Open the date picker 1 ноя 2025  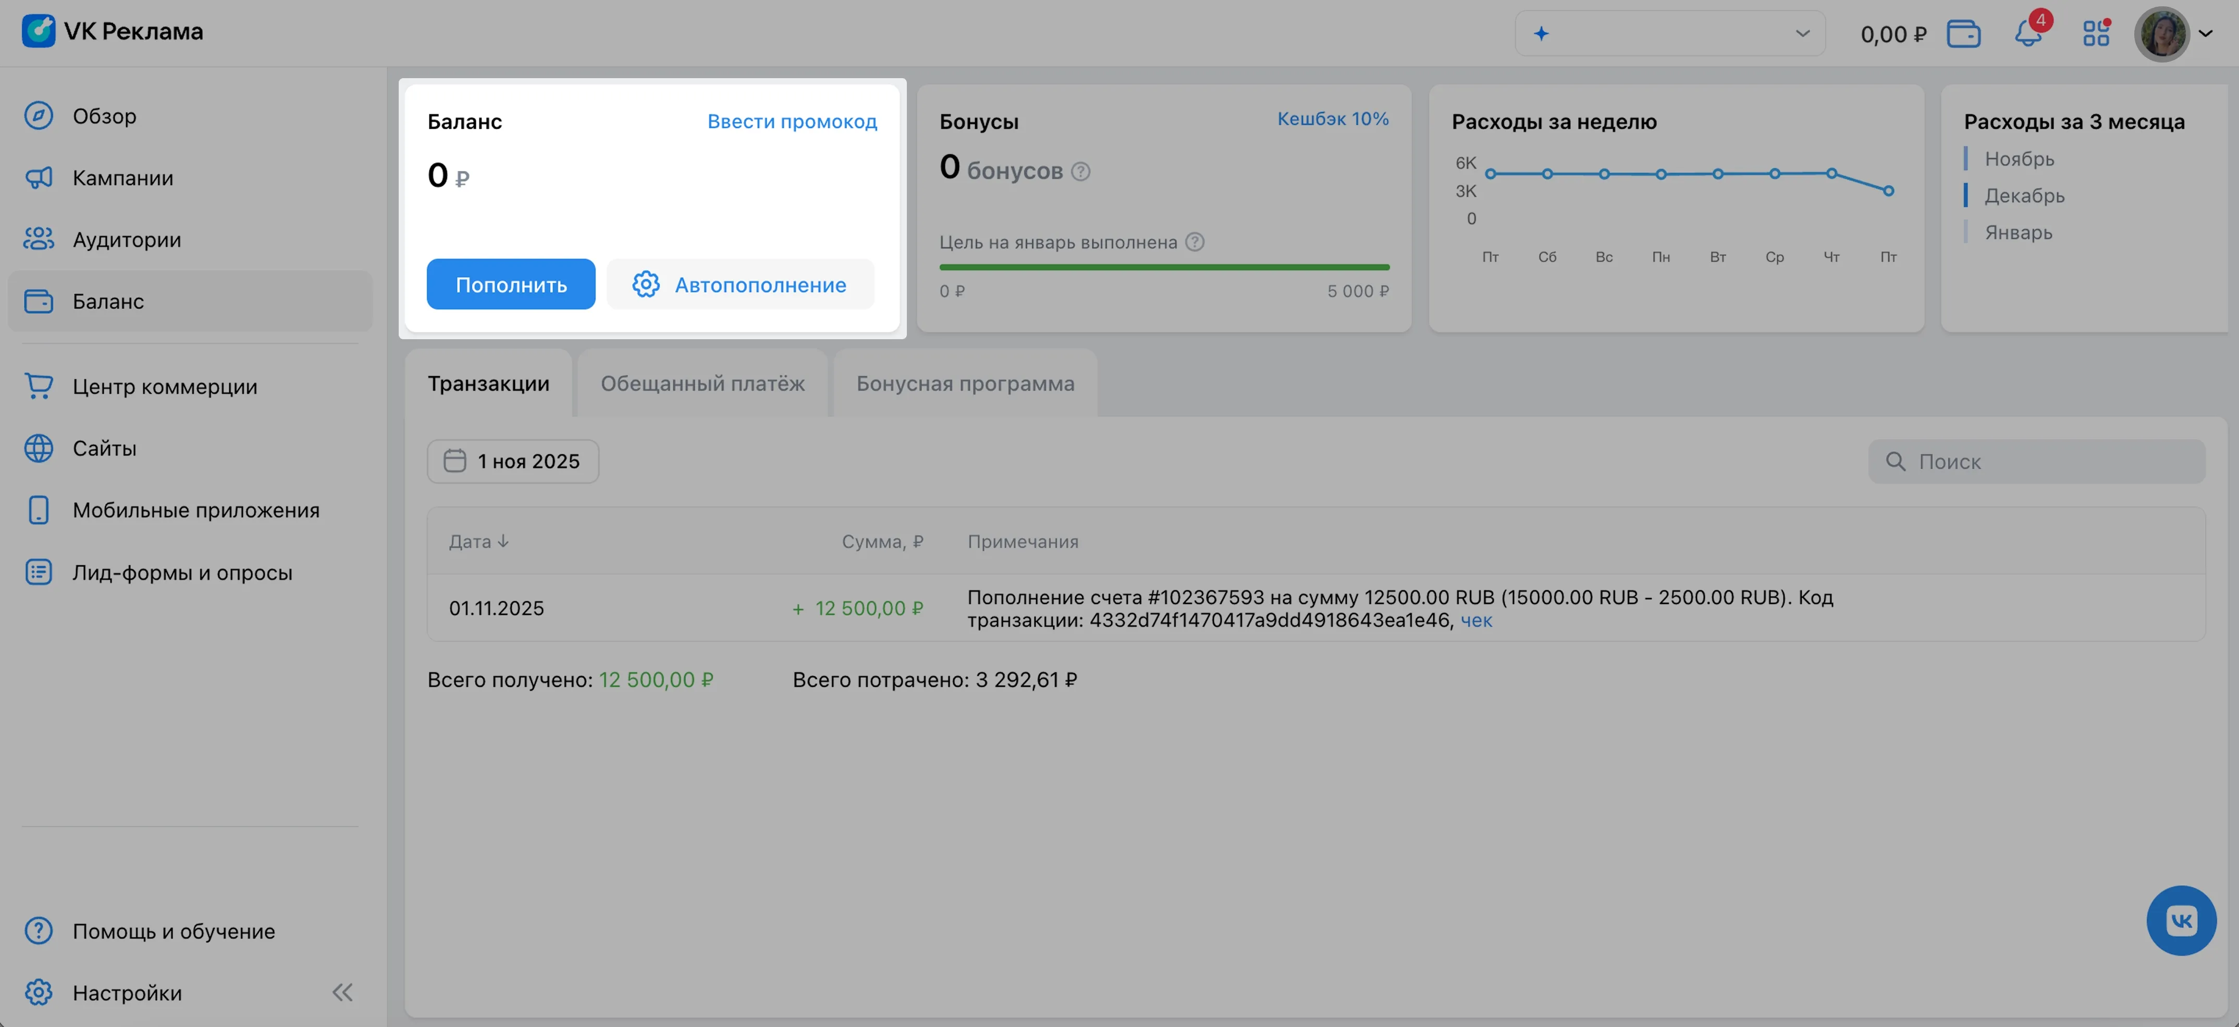tap(513, 461)
